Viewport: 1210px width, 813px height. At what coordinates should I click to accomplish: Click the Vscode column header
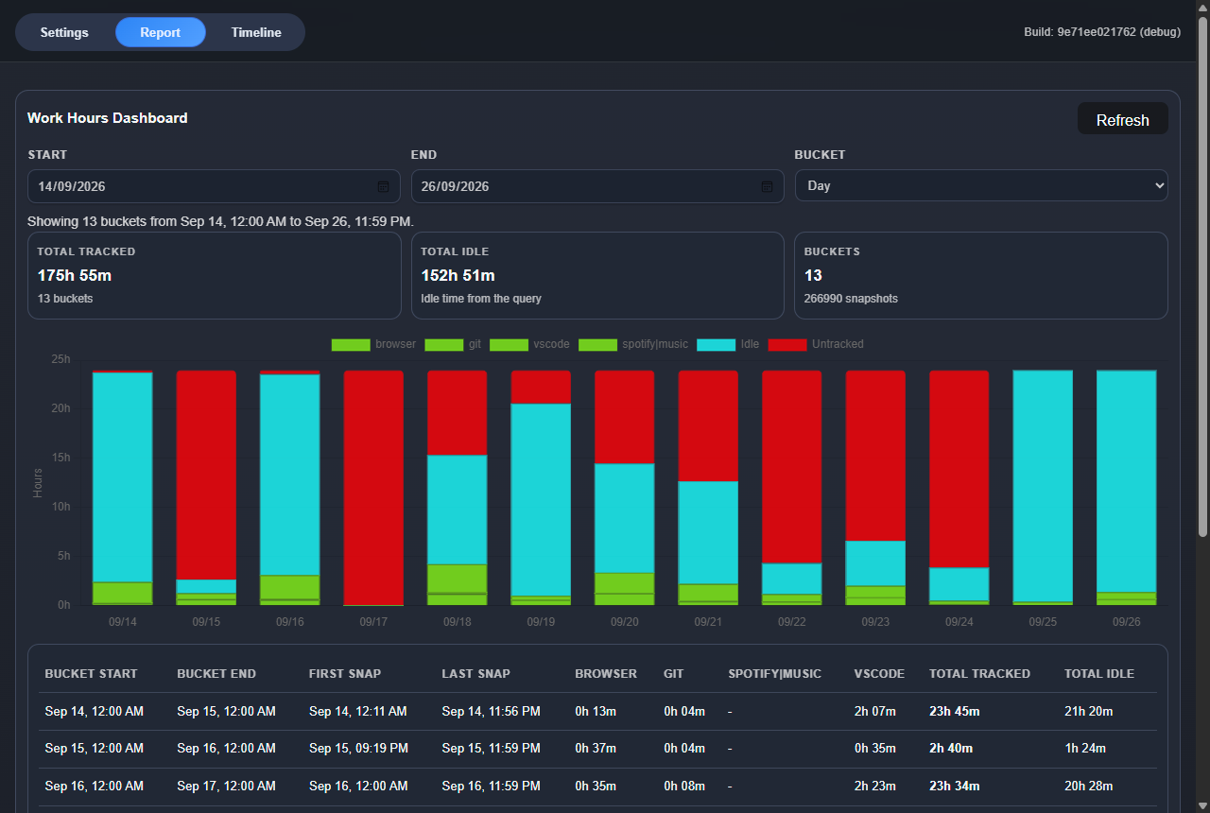click(x=879, y=674)
